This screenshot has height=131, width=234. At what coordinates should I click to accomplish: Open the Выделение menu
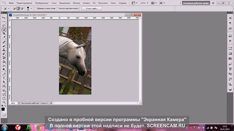[x=65, y=3]
